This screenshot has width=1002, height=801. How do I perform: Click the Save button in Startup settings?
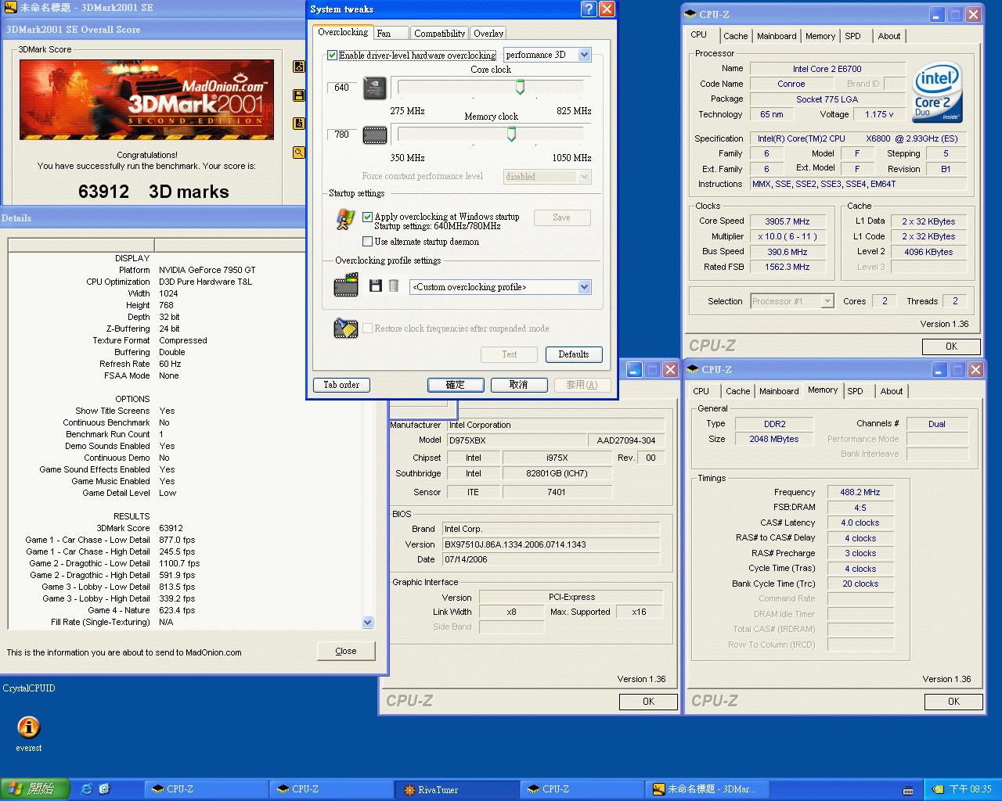tap(562, 217)
